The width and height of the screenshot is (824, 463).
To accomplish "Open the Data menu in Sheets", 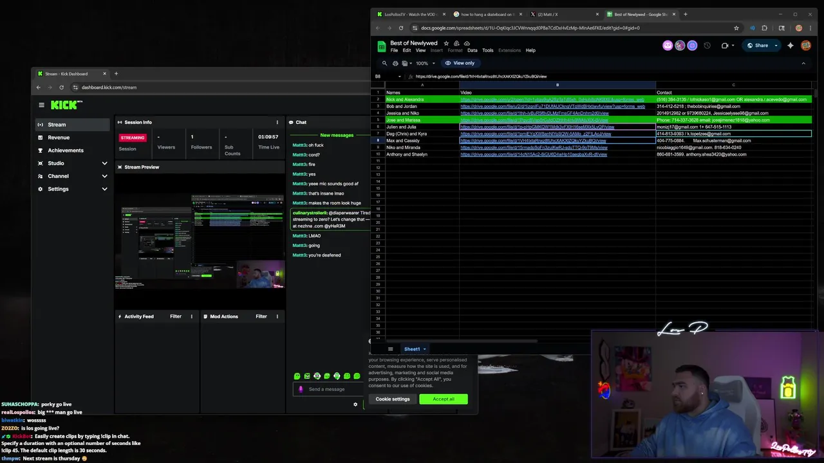I will pyautogui.click(x=473, y=50).
